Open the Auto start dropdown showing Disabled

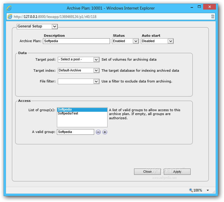point(157,41)
